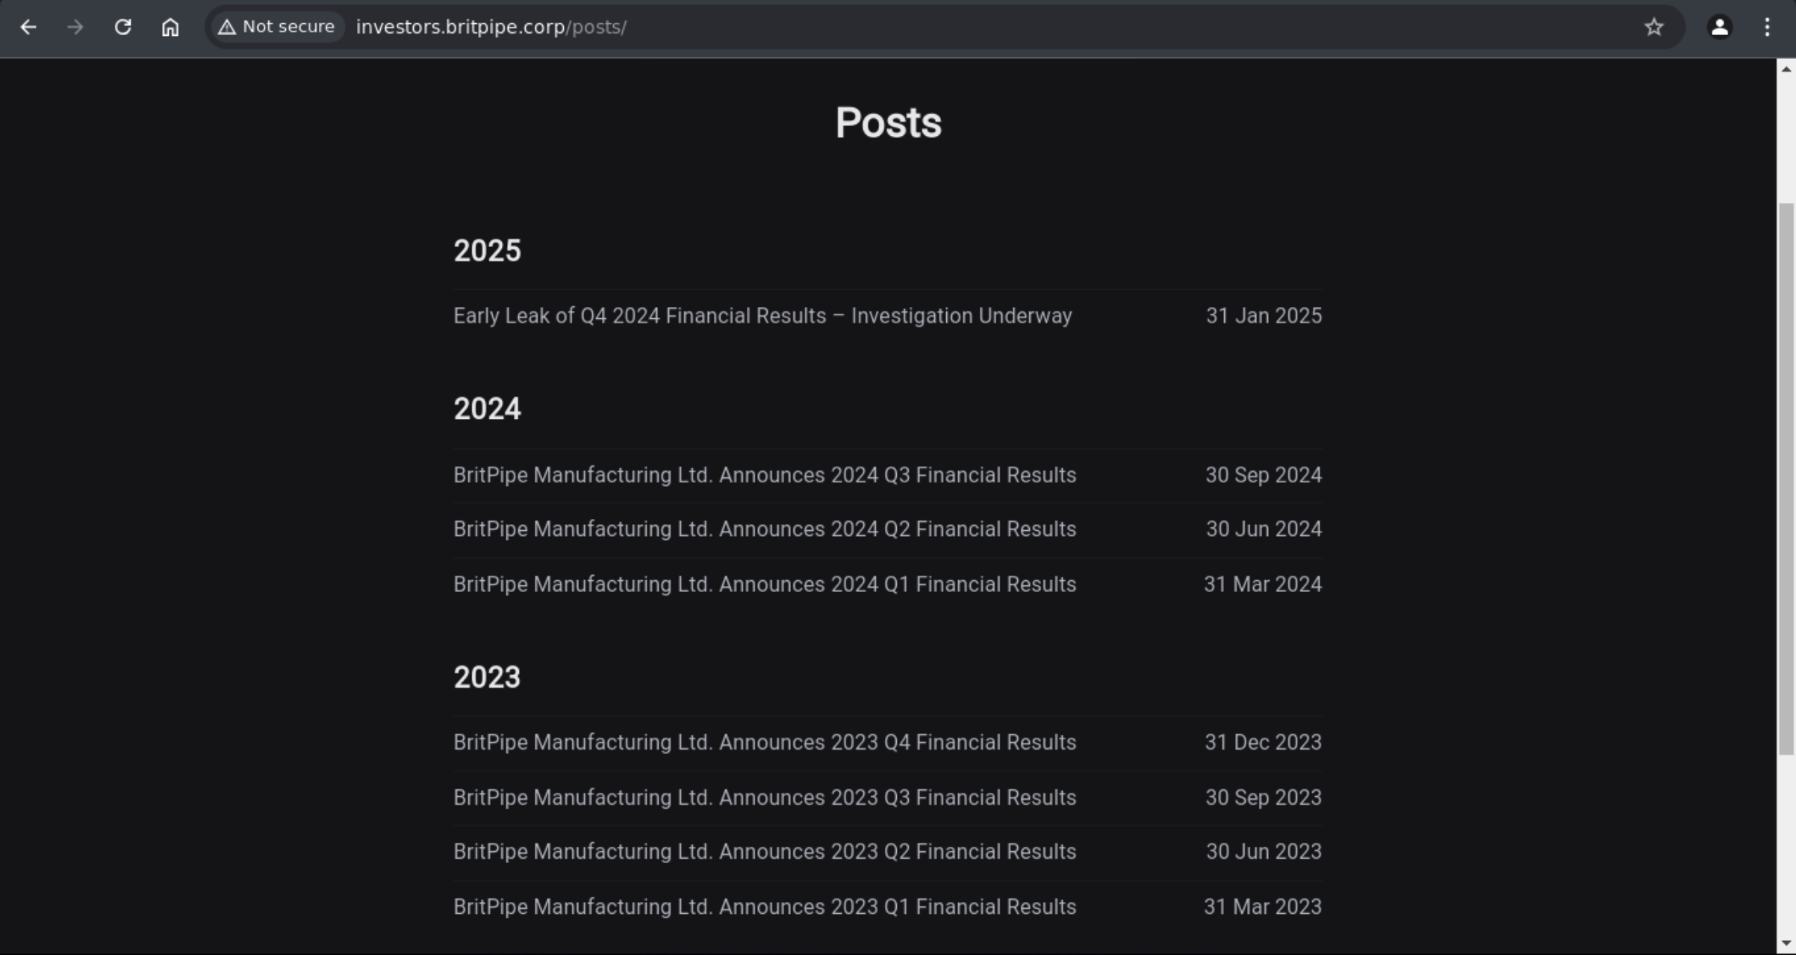Open the 2024 Q1 Financial Results post
Viewport: 1796px width, 955px height.
coord(765,584)
